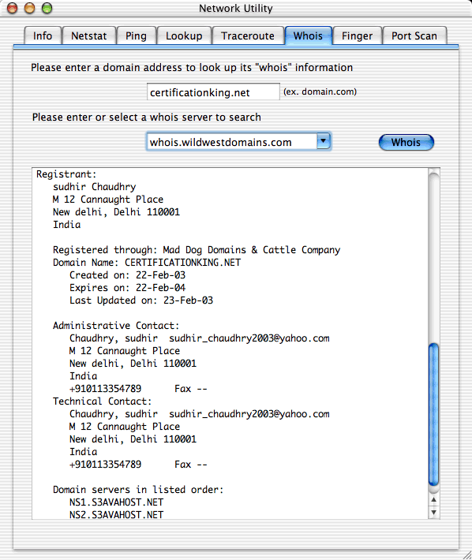The image size is (472, 560).
Task: Click 'Domain Name: CERTIFICATIONKING.NET' line
Action: coord(147,263)
